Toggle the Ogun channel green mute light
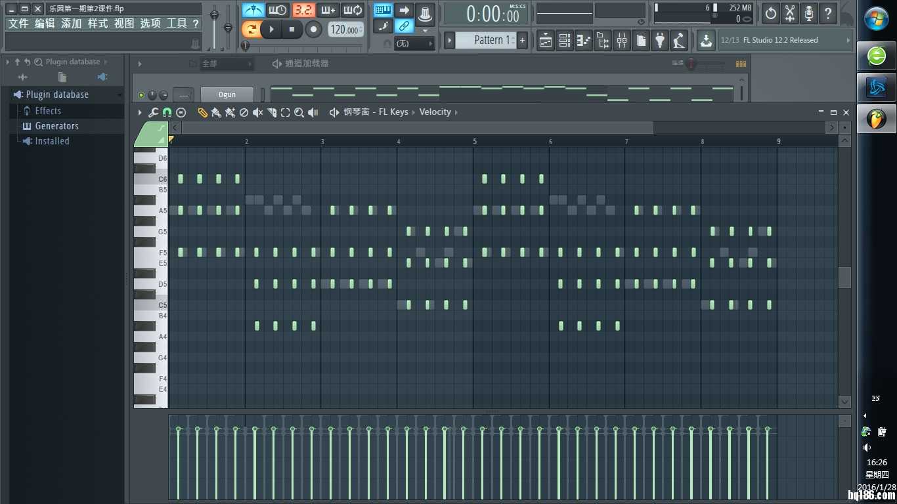The width and height of the screenshot is (897, 504). pos(141,95)
